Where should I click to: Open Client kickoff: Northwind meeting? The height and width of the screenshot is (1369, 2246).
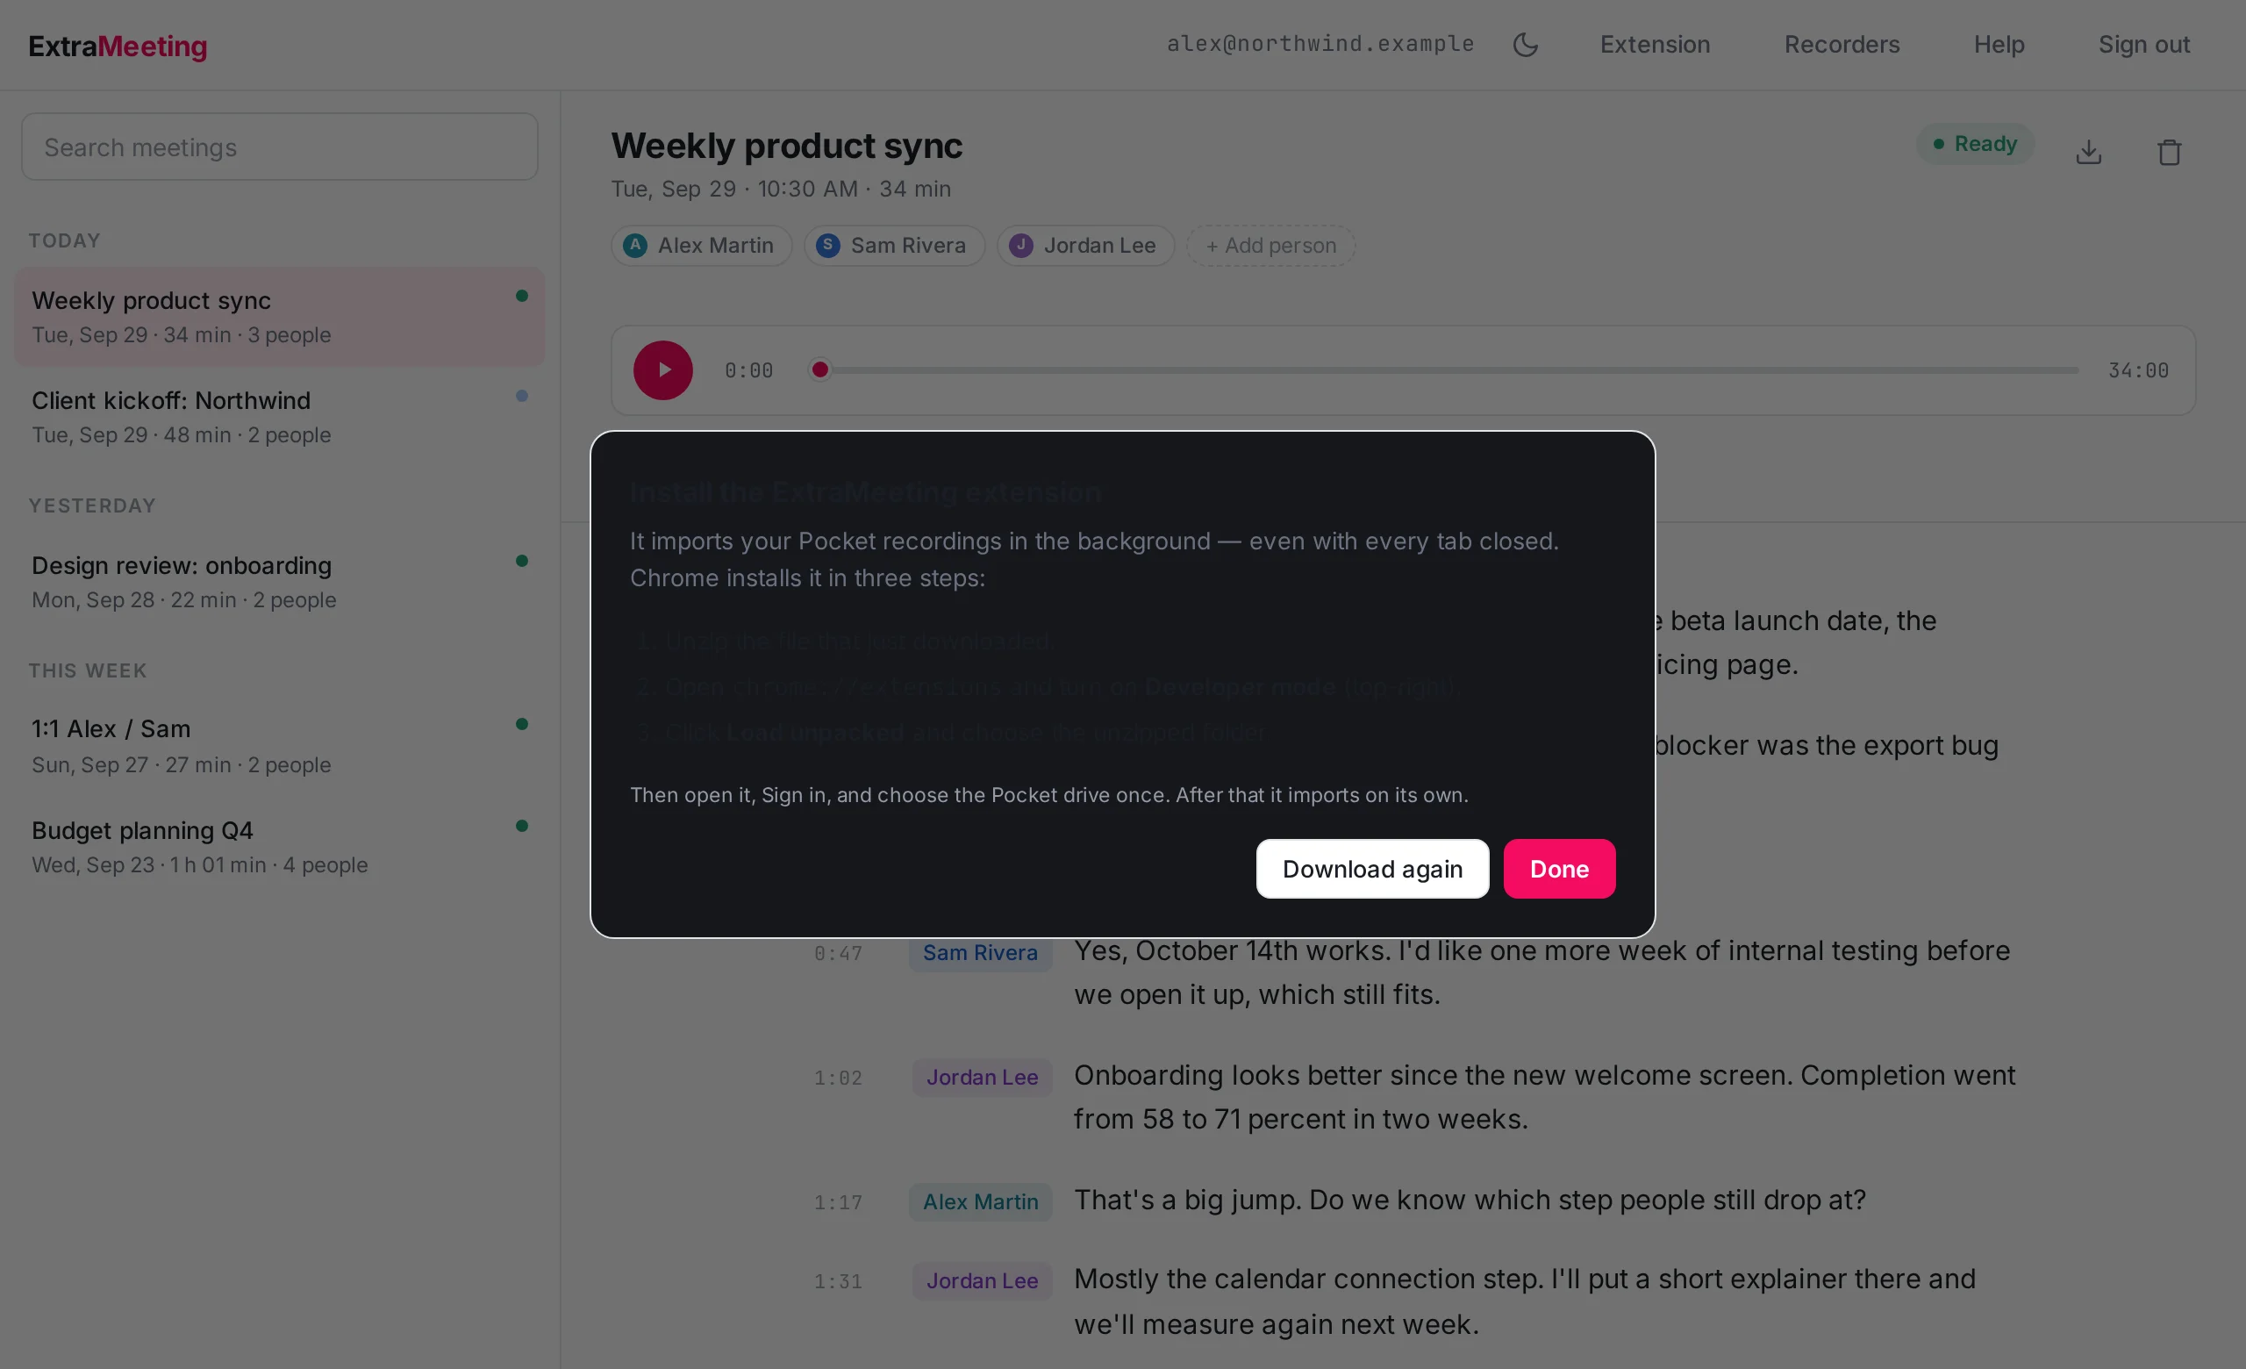pyautogui.click(x=280, y=418)
